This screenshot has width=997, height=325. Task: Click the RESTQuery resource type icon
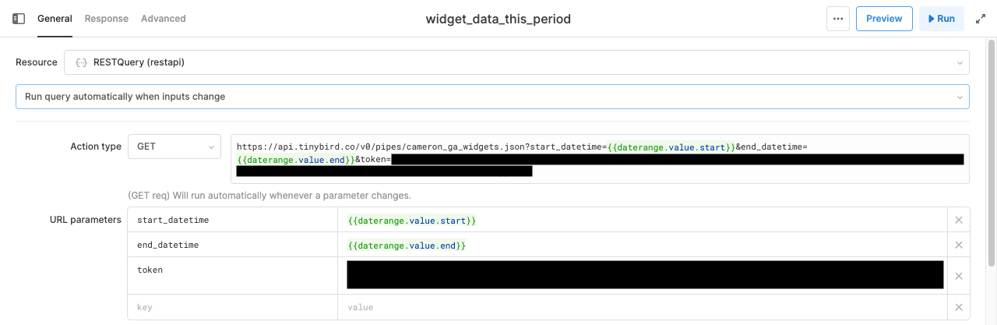[80, 62]
